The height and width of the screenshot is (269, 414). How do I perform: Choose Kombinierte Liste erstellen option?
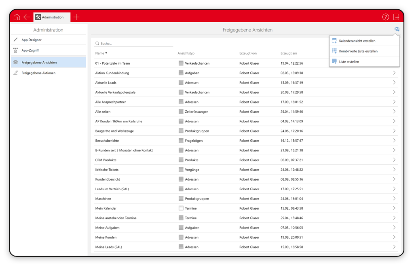pyautogui.click(x=358, y=51)
